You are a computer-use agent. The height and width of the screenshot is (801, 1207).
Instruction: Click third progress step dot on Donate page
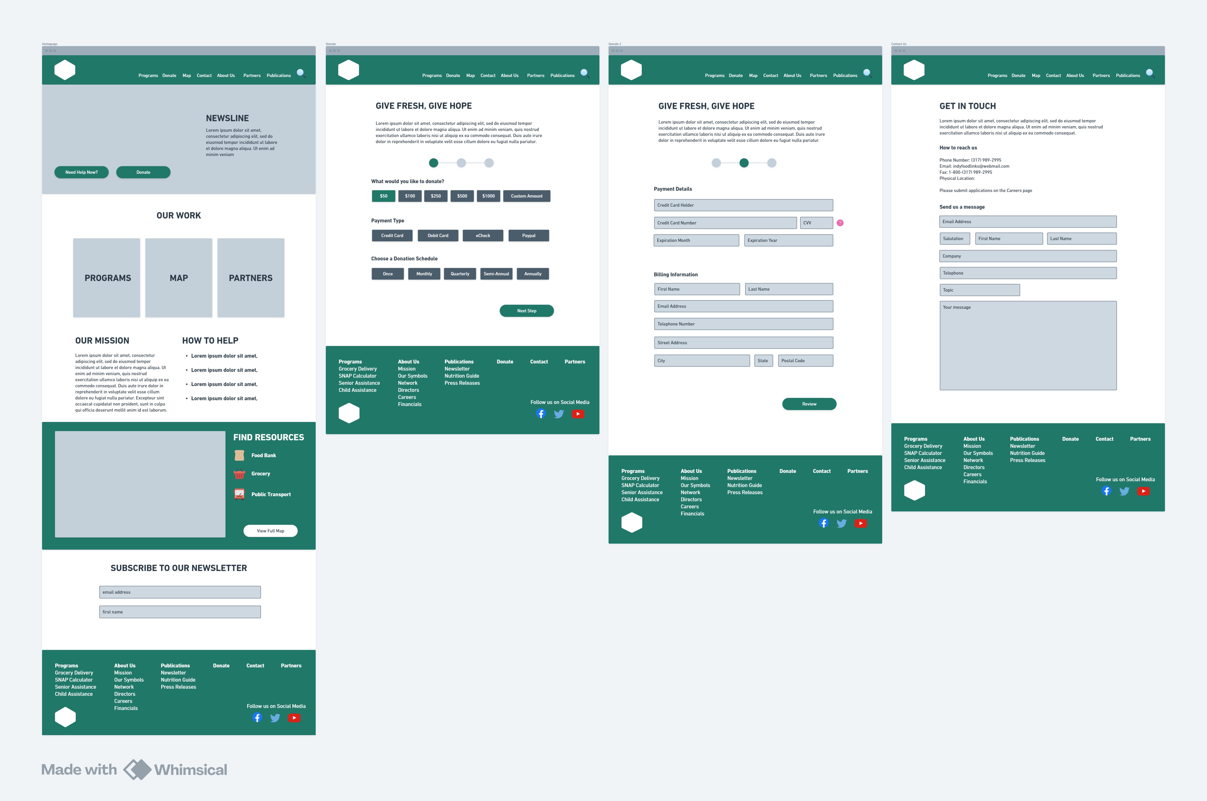pyautogui.click(x=489, y=163)
